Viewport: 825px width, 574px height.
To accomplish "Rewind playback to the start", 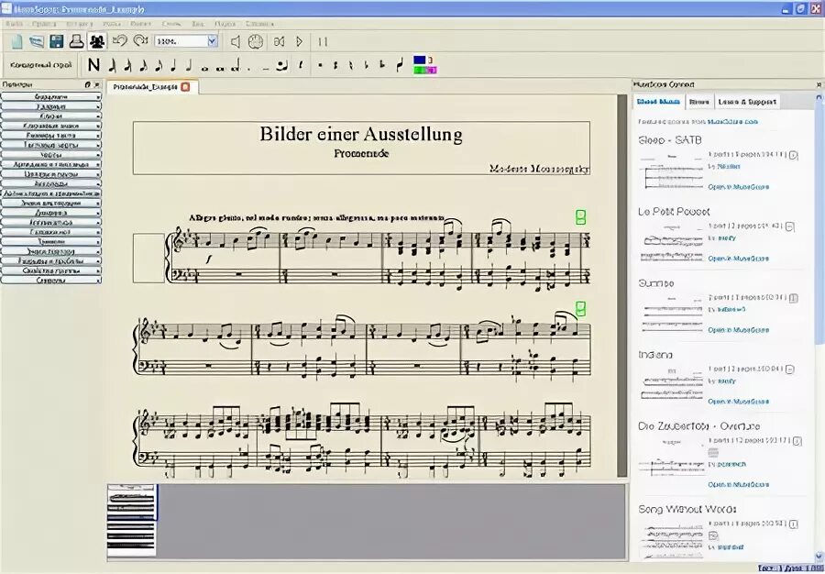I will 280,41.
